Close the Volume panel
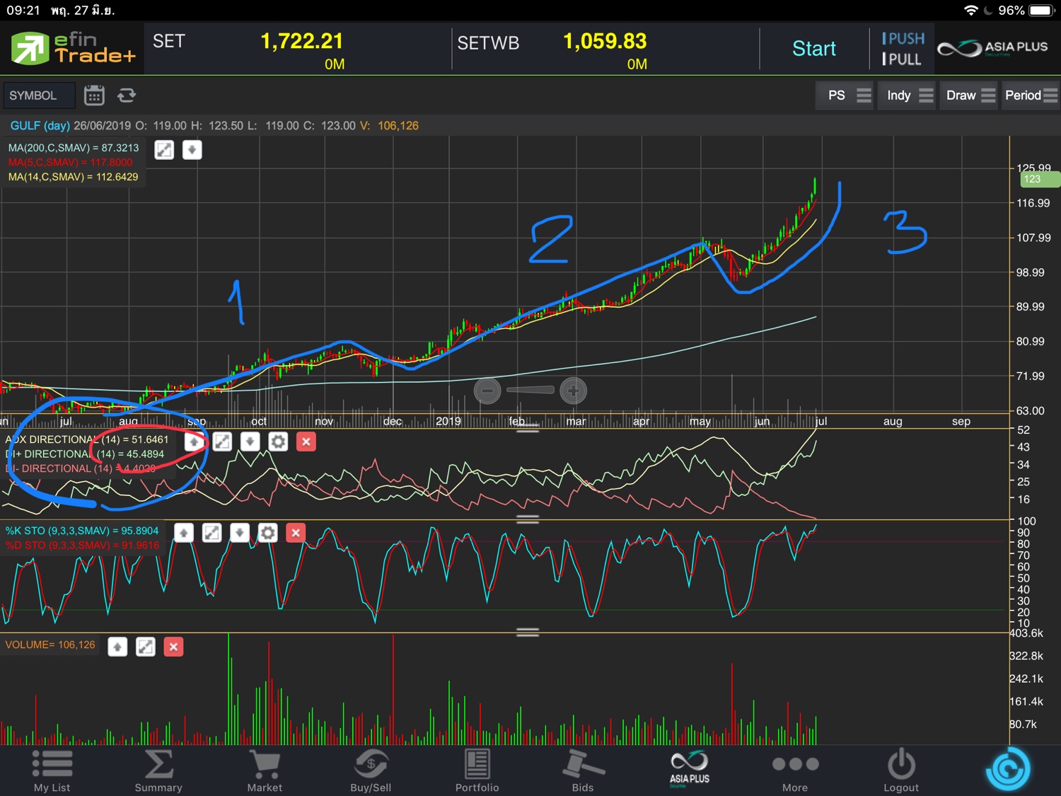The height and width of the screenshot is (796, 1061). click(173, 647)
